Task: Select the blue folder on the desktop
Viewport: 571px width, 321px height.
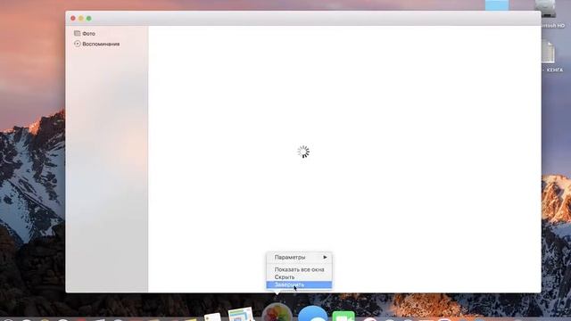Action: [497, 5]
